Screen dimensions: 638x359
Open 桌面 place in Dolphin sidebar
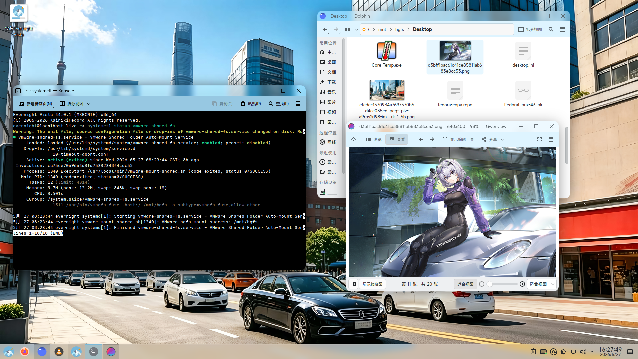click(x=328, y=62)
